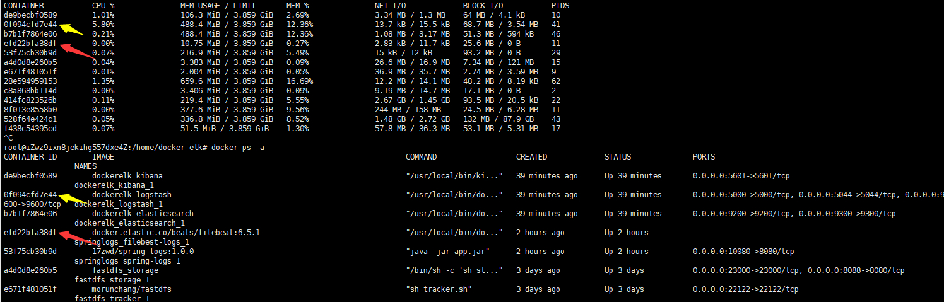Click container ID "f438c54395cd"
Image resolution: width=944 pixels, height=302 pixels.
[30, 128]
